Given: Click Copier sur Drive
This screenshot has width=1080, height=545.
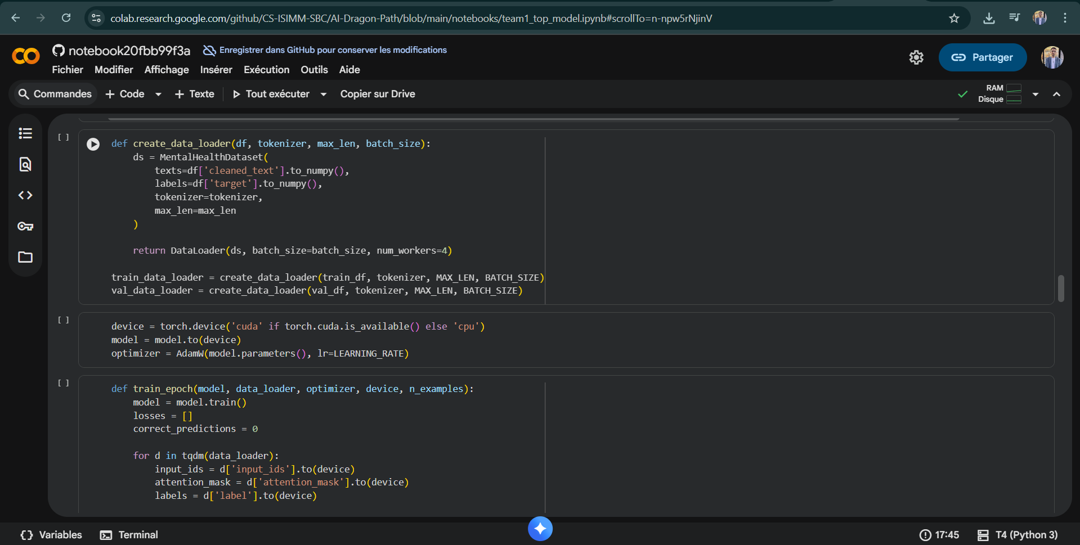Looking at the screenshot, I should (x=377, y=94).
